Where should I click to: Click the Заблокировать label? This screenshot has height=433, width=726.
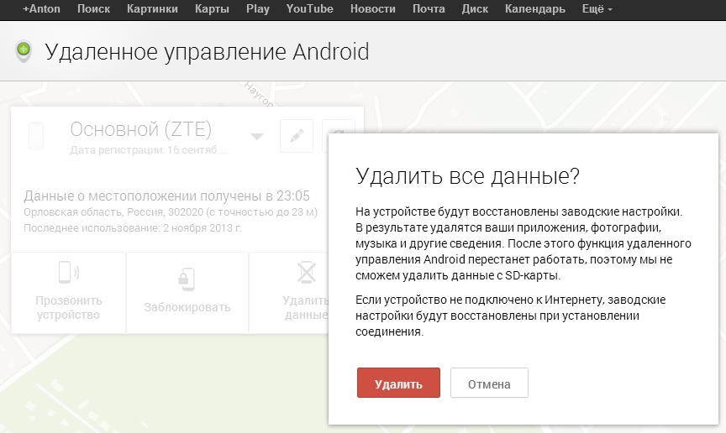(187, 307)
